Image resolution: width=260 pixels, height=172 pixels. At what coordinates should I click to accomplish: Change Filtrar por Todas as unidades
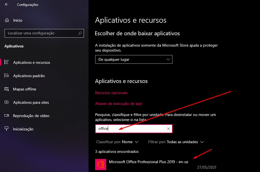[x=176, y=142]
